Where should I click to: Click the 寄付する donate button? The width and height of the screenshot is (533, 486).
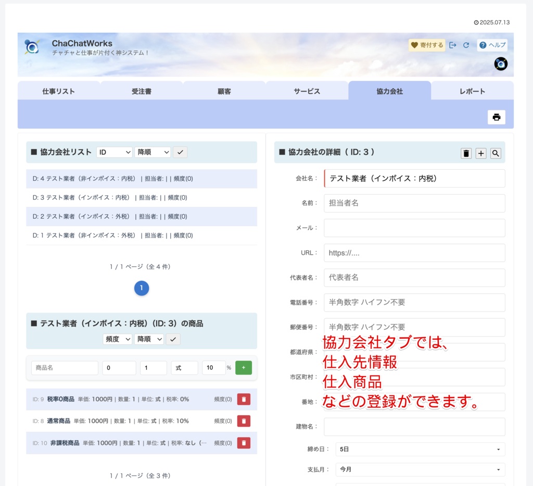point(427,45)
